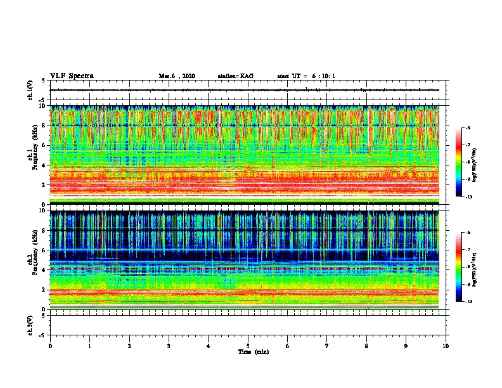Select the "ch.1 Frequency (kHz)" axis label
The height and width of the screenshot is (388, 502).
point(33,148)
